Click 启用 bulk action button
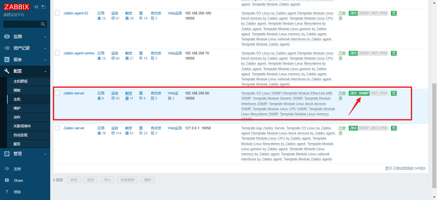This screenshot has height=200, width=437. (74, 180)
